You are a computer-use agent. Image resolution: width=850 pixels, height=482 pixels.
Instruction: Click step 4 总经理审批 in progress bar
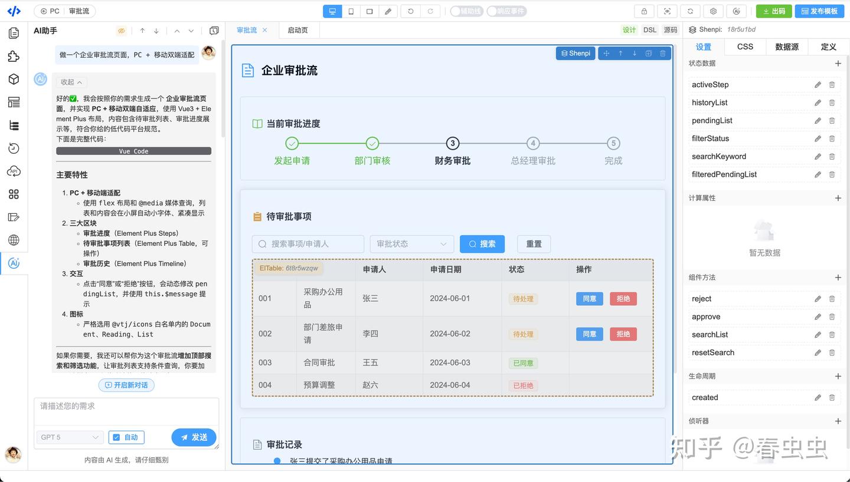click(533, 151)
